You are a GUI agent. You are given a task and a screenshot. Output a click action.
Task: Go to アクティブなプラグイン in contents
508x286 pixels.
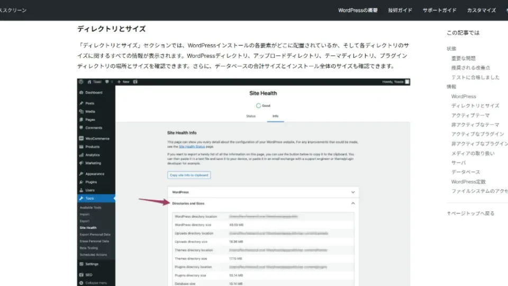[477, 134]
